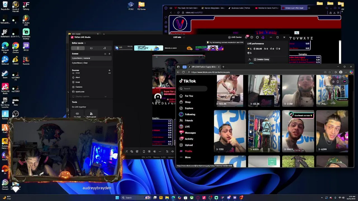Switch to Business Suite | TikTok tab
This screenshot has width=358, height=201.
(x=239, y=8)
